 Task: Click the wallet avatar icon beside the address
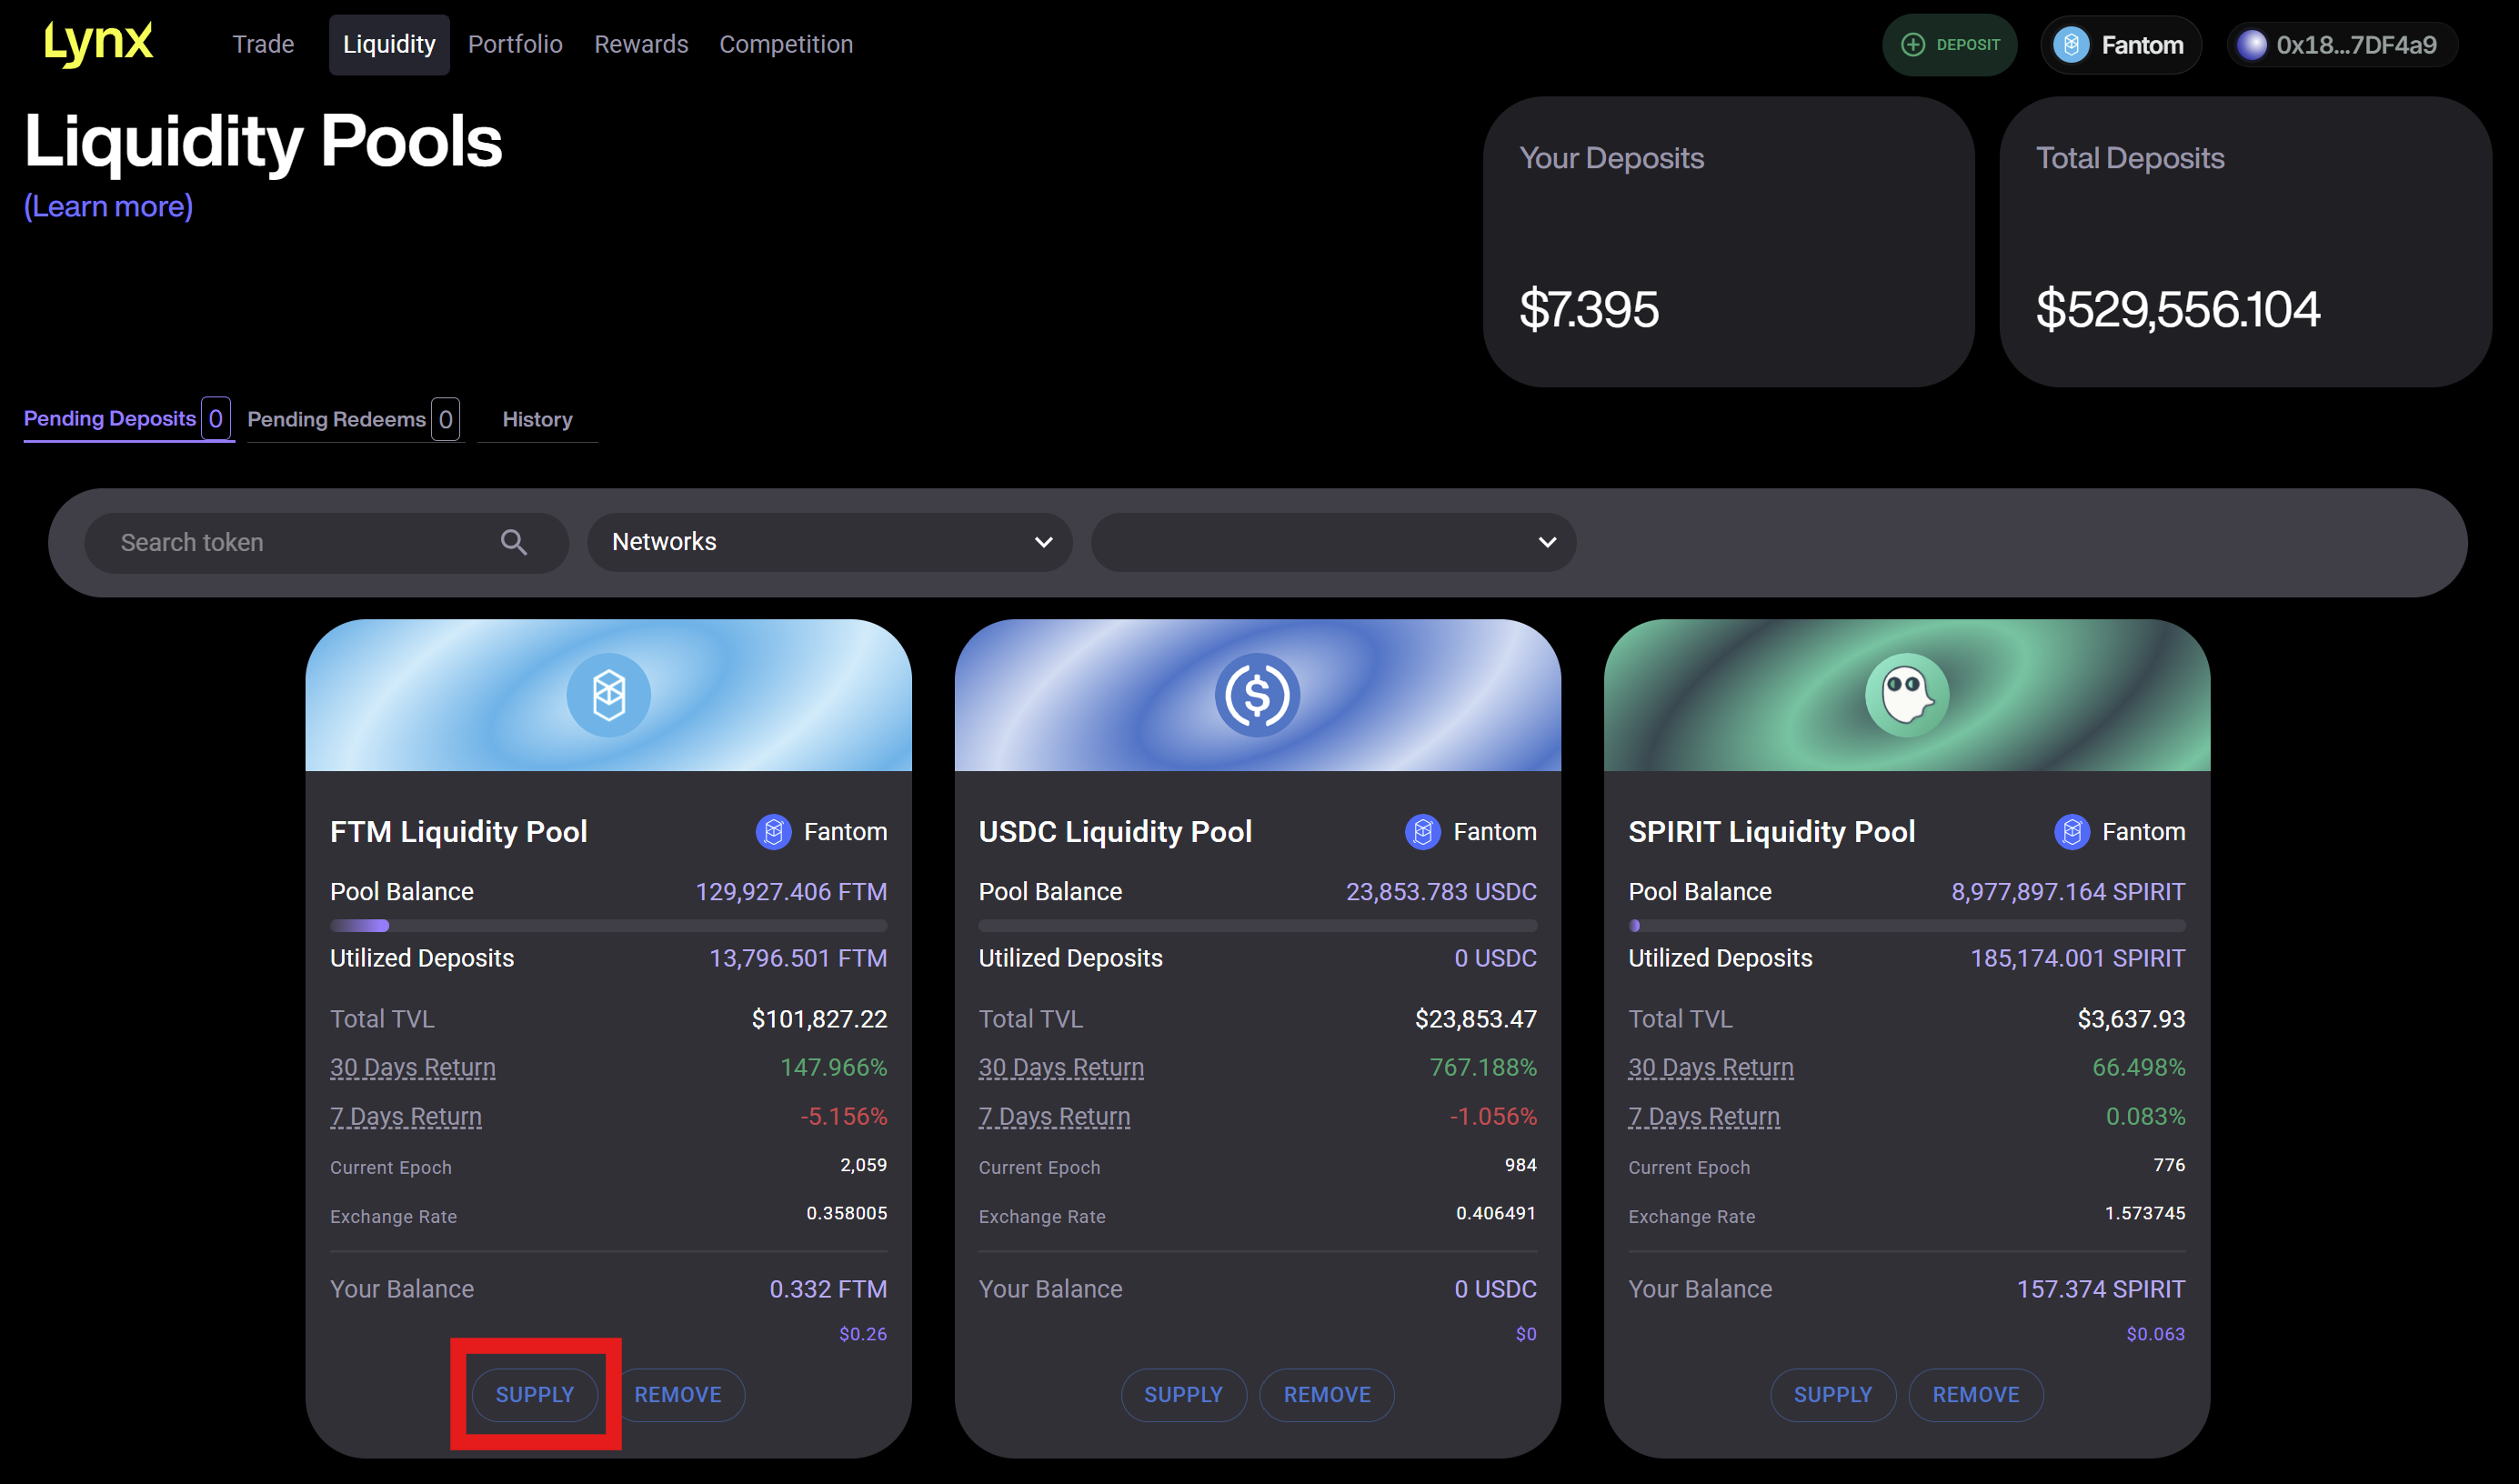coord(2251,45)
